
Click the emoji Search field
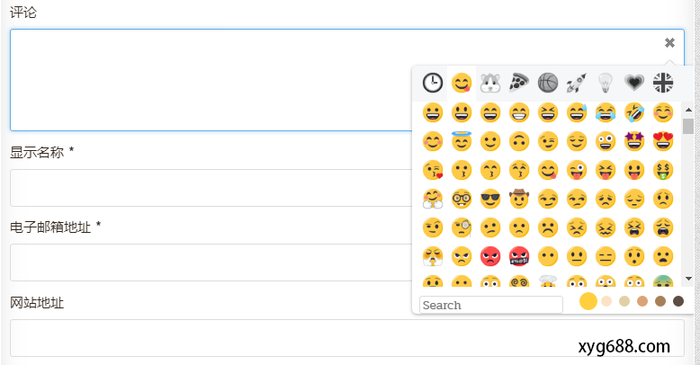pos(490,305)
